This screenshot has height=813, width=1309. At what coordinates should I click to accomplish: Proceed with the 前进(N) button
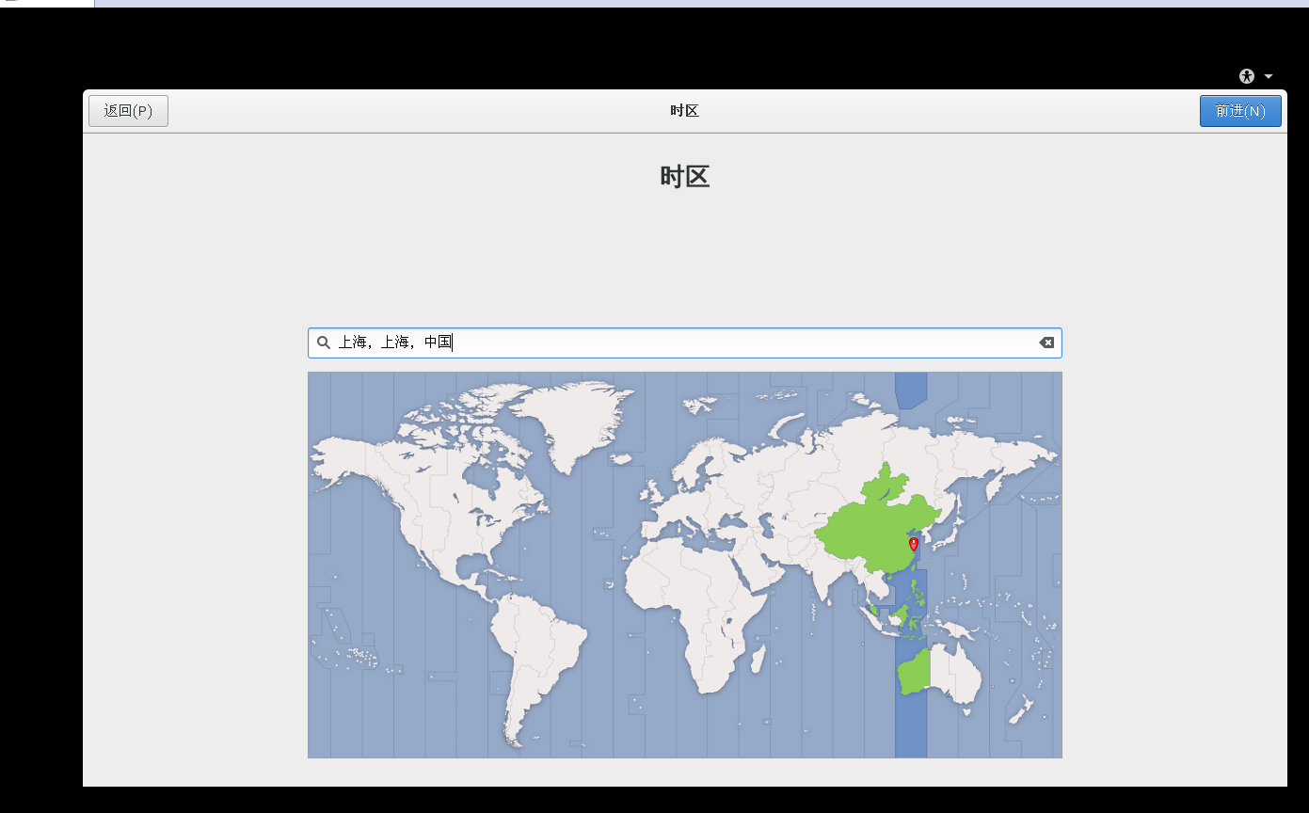click(x=1240, y=111)
